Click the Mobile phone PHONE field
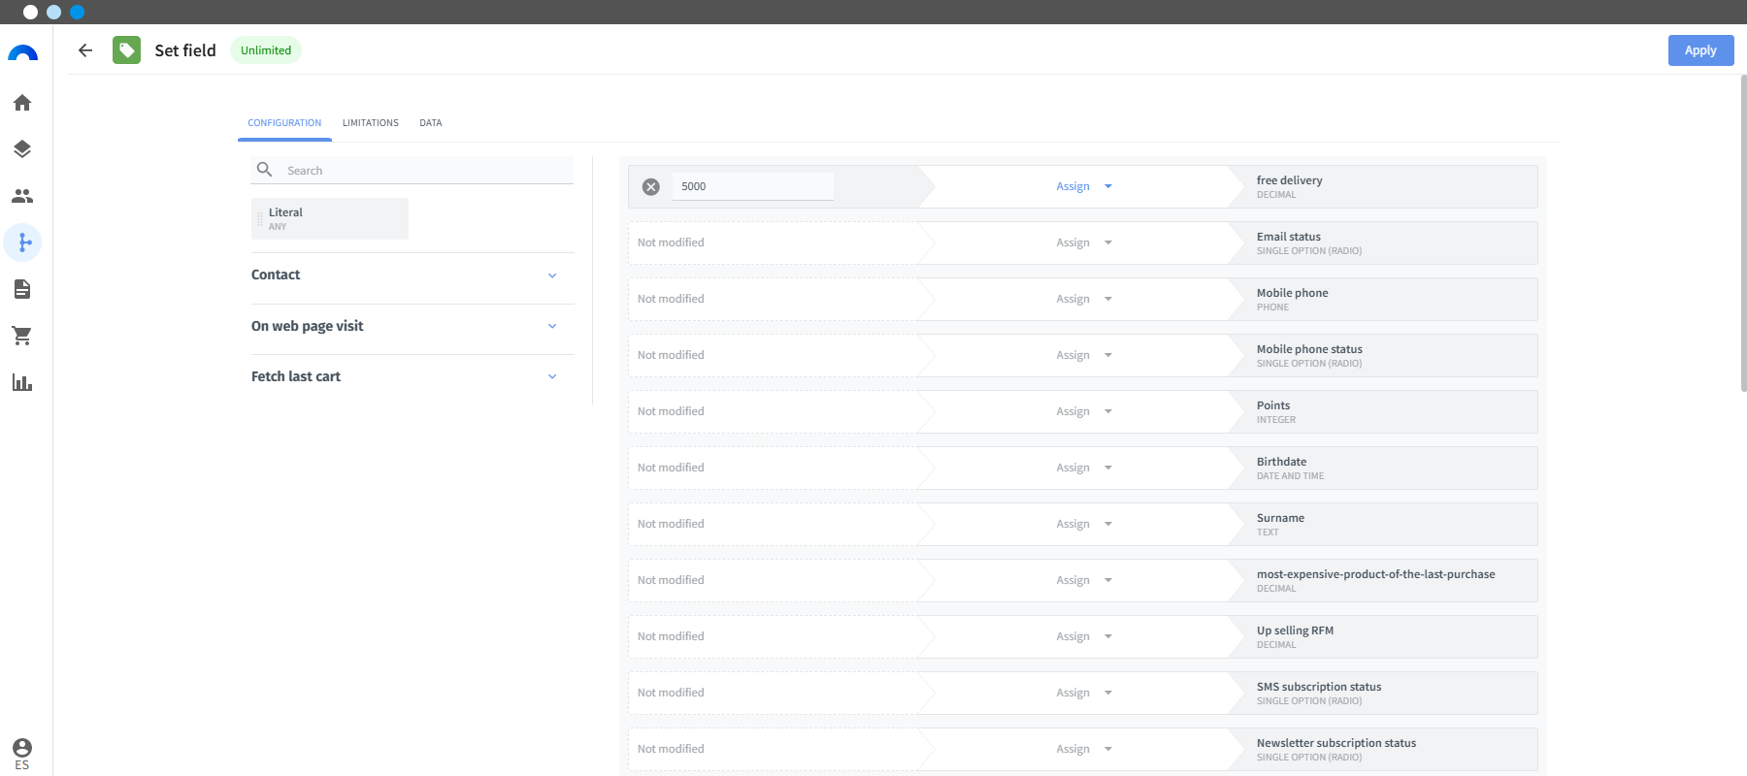Image resolution: width=1747 pixels, height=776 pixels. pos(1383,299)
